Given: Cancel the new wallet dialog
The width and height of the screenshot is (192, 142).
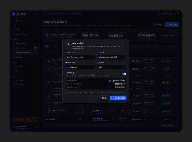Looking at the screenshot, I should click(104, 98).
